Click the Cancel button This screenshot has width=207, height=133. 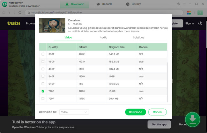click(157, 112)
